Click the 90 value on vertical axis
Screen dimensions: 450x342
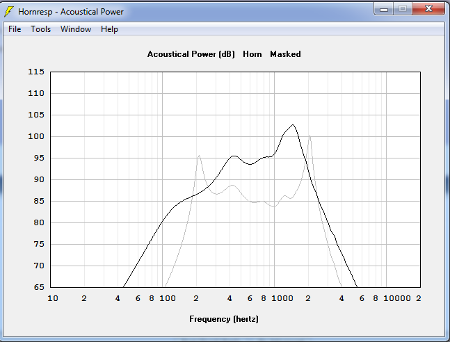[x=39, y=179]
